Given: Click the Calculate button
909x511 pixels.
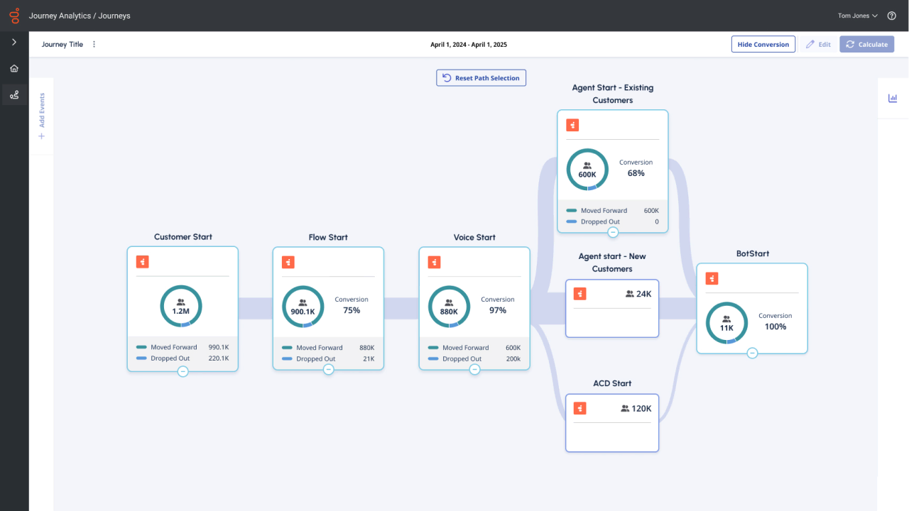Looking at the screenshot, I should pos(866,44).
